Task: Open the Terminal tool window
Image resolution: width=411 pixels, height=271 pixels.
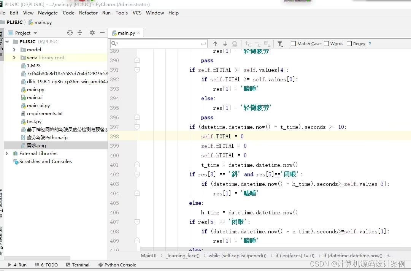Action: point(78,265)
